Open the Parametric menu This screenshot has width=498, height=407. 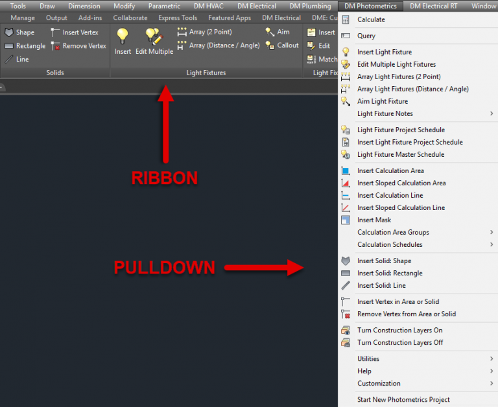click(x=164, y=6)
